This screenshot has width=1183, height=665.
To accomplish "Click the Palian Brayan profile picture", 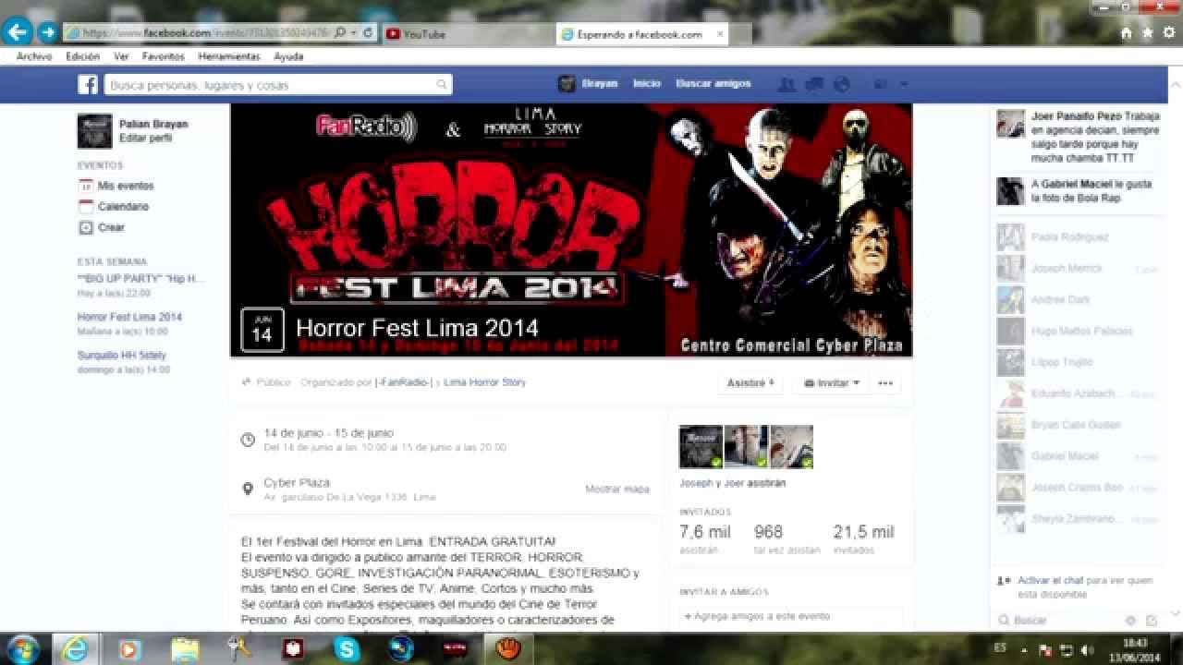I will point(94,131).
